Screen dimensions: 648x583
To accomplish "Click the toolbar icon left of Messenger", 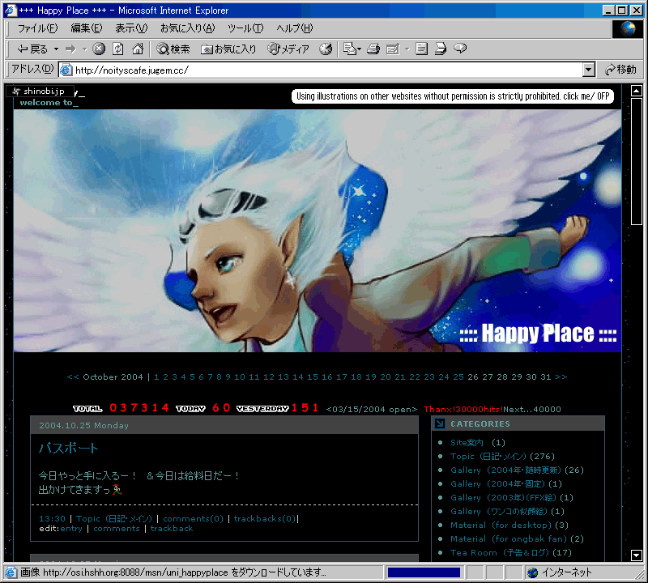I will (441, 49).
